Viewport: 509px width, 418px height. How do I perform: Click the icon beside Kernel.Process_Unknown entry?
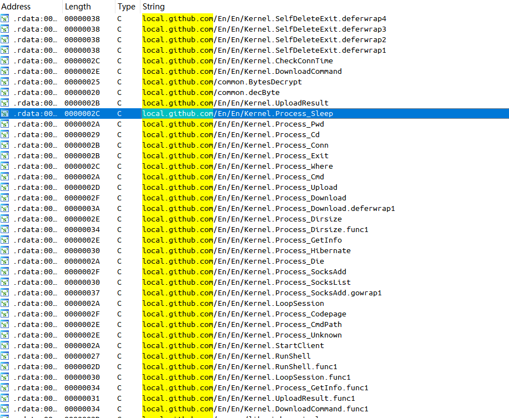pyautogui.click(x=5, y=335)
